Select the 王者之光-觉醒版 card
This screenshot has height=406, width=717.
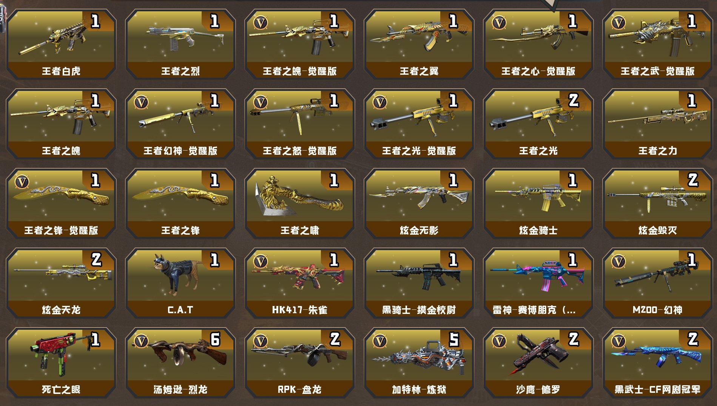(x=419, y=124)
